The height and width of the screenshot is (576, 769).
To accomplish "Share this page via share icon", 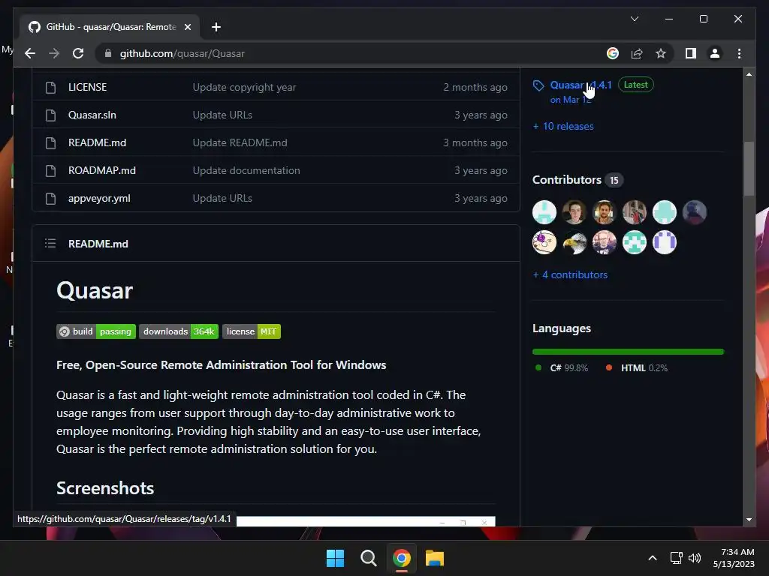I will [637, 53].
